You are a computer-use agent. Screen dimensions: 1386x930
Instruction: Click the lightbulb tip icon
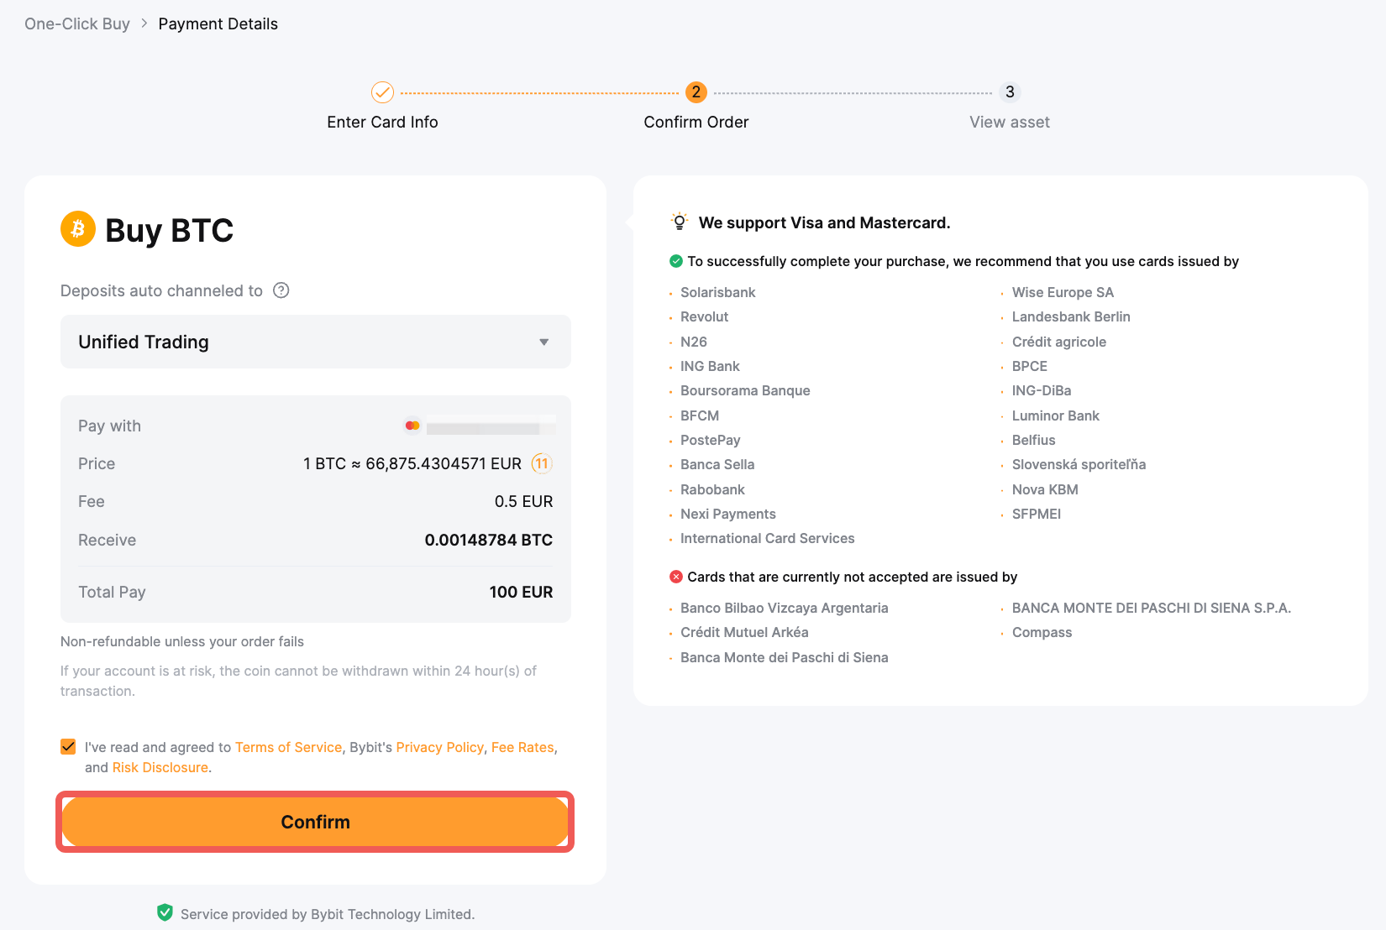[x=680, y=222]
